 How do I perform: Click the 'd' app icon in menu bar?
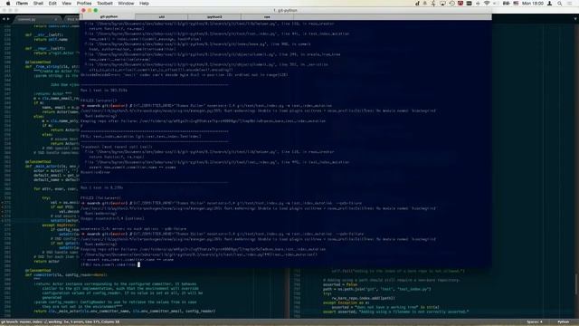pos(417,4)
